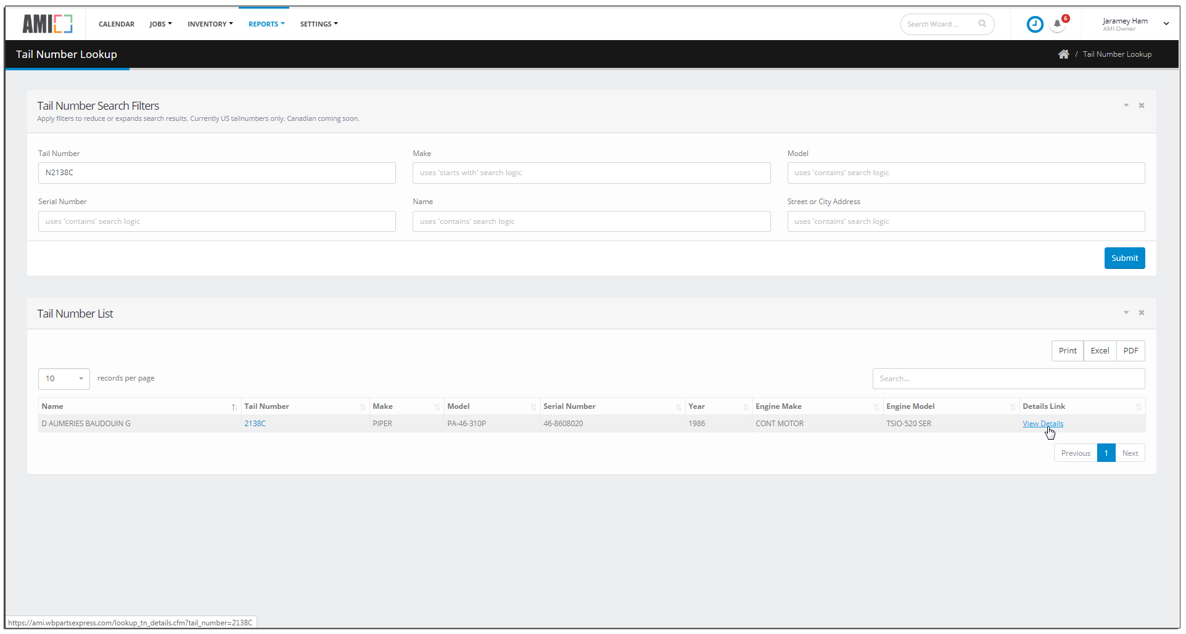Collapse the Tail Number Search Filters panel

coord(1126,105)
